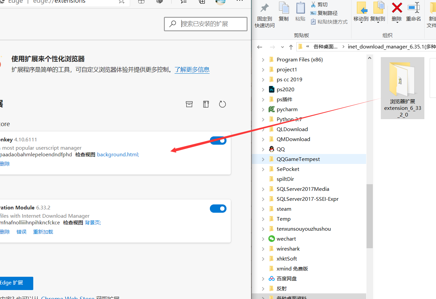Expand the ps cc 2019 node
Image resolution: width=436 pixels, height=299 pixels.
click(263, 80)
